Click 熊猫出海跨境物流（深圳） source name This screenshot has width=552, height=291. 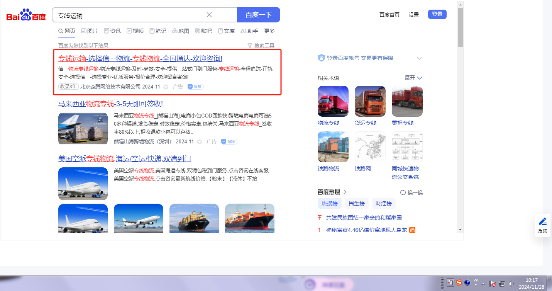[x=142, y=141]
